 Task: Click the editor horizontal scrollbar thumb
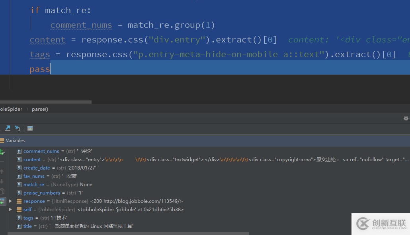click(45, 102)
